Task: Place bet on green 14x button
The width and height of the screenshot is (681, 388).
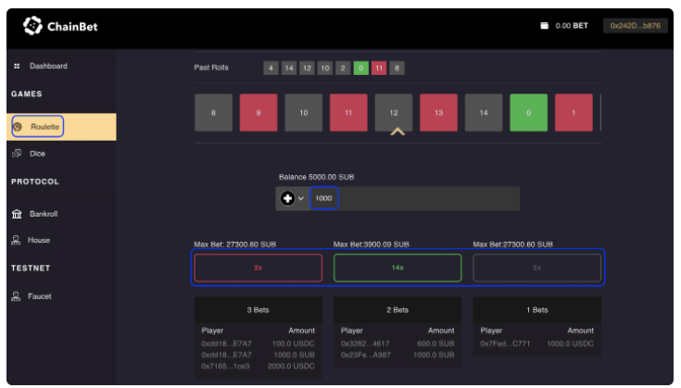Action: coord(397,268)
